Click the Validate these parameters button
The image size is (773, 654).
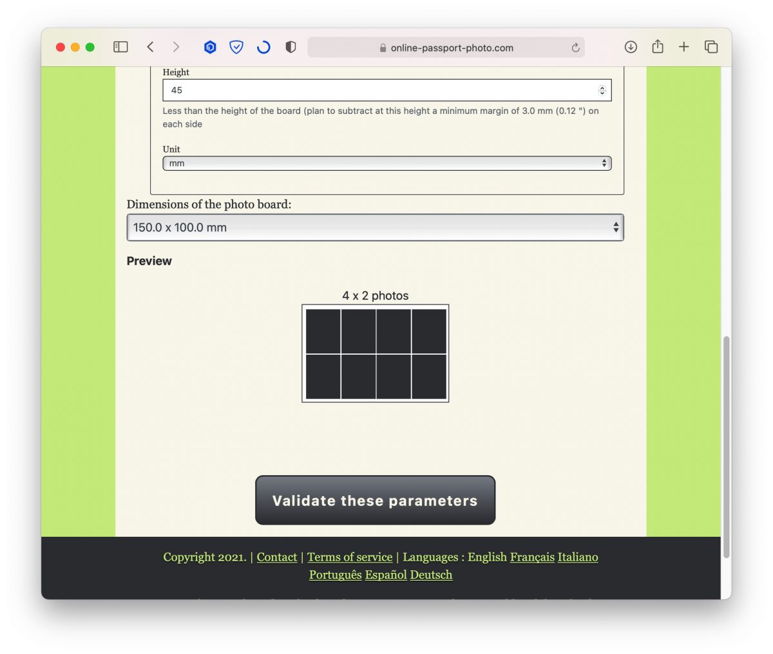click(376, 501)
